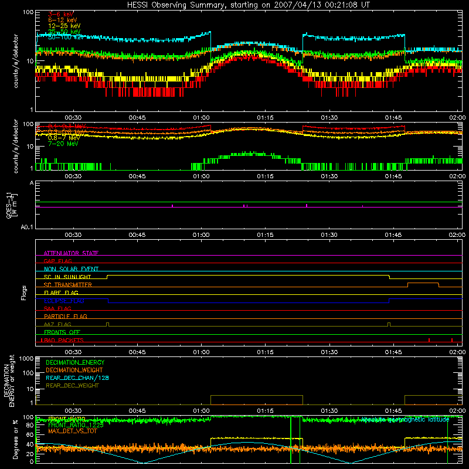
Task: Click the FRONTS_OFF flag label
Action: 62,332
